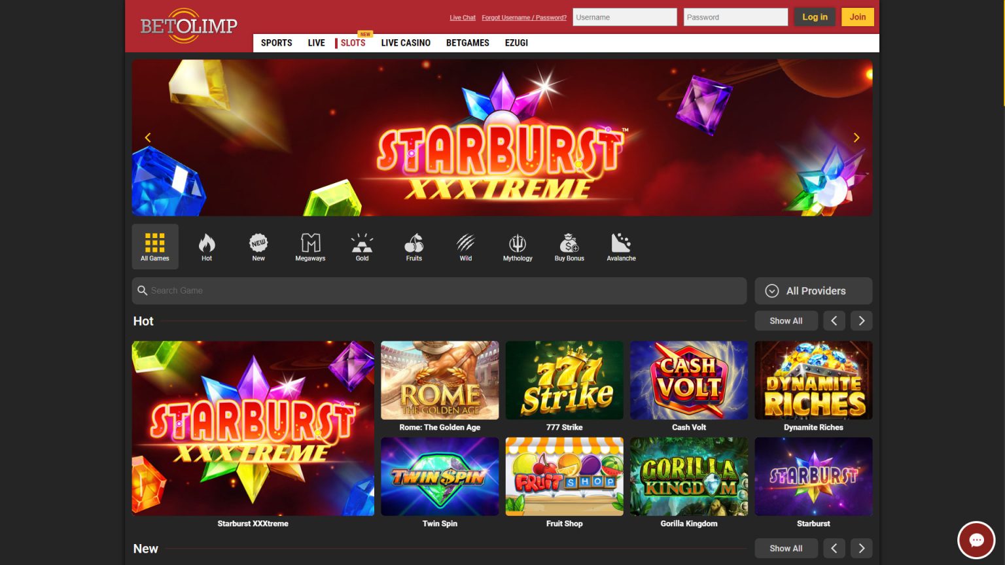Open the Cash Volt game
The width and height of the screenshot is (1005, 565).
coord(689,380)
